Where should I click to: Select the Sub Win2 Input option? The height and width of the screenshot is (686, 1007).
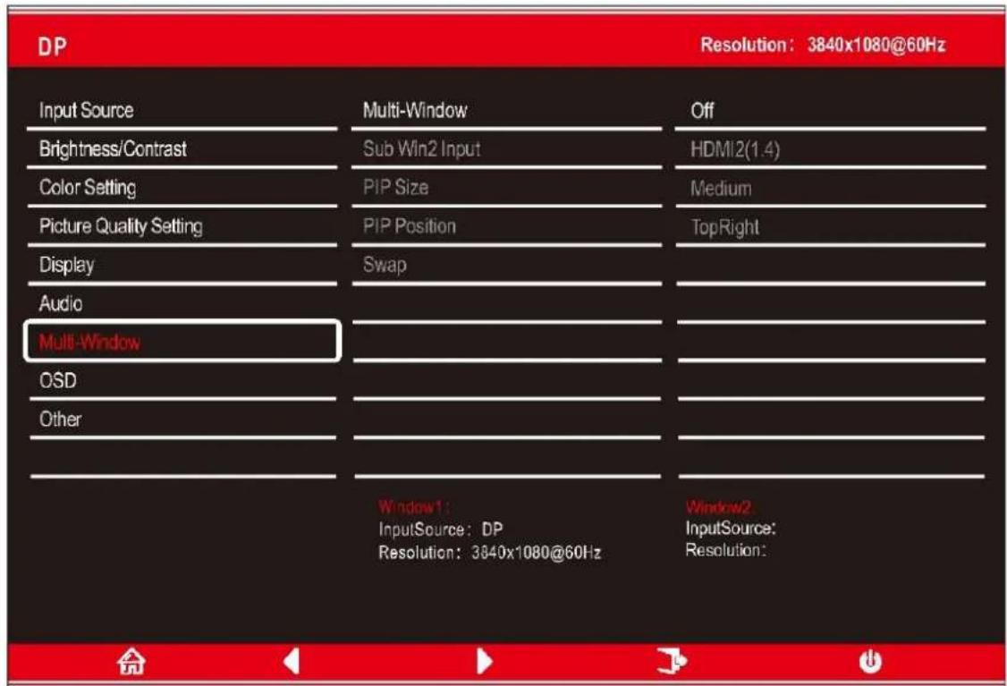pyautogui.click(x=507, y=149)
